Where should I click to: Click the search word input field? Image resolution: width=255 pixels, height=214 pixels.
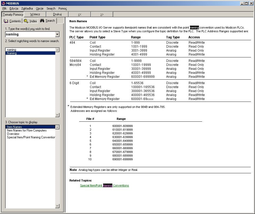pos(30,34)
